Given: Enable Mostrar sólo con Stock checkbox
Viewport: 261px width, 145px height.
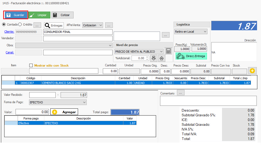Looking at the screenshot, I should (31, 65).
